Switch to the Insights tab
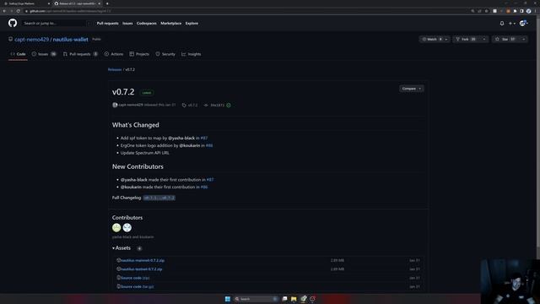 (x=192, y=54)
